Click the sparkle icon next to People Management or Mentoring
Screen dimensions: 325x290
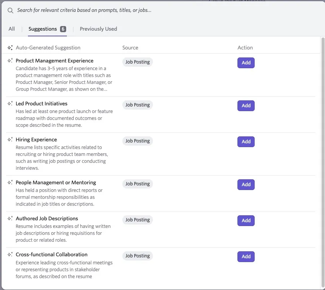click(x=10, y=182)
